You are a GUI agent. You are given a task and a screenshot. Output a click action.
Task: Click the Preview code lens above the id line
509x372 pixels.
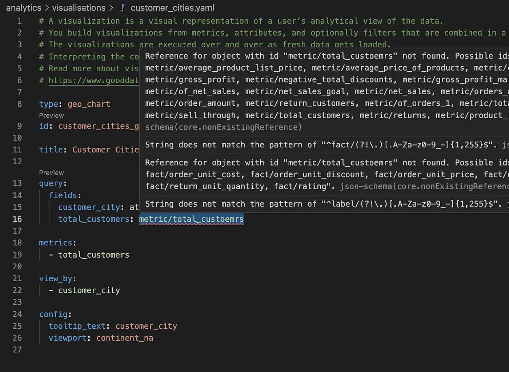pyautogui.click(x=51, y=115)
